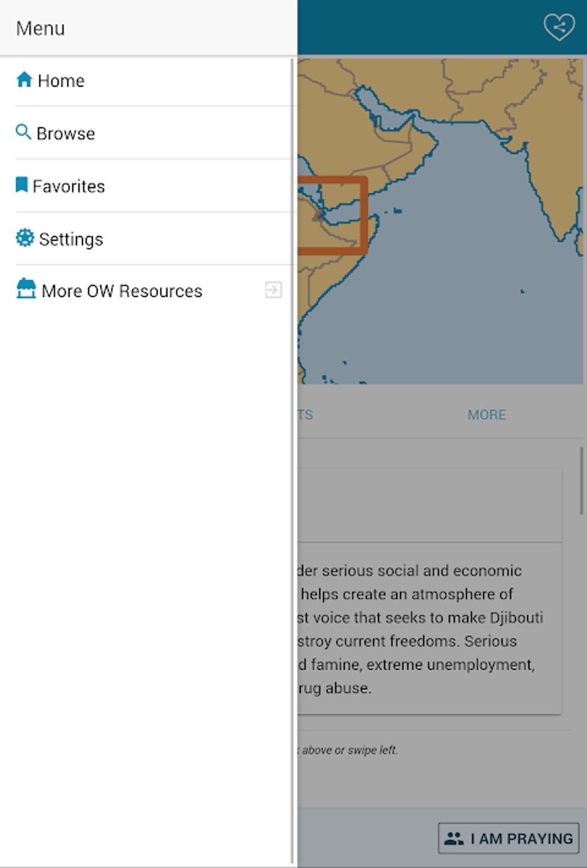Click the orange highlighted map region
The height and width of the screenshot is (868, 587).
click(334, 215)
